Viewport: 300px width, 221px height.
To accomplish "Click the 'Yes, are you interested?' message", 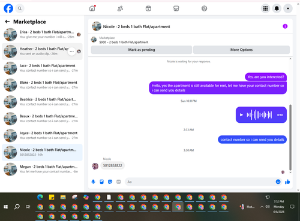I will click(266, 77).
